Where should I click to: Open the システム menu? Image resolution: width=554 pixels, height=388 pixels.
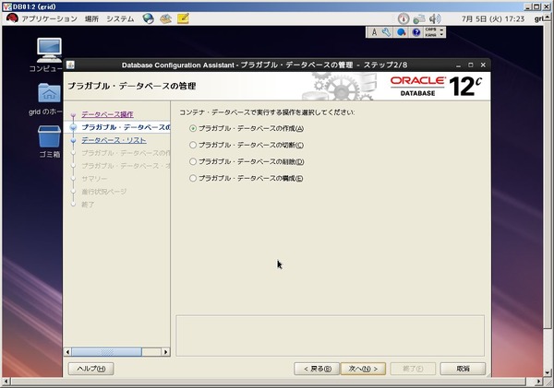[120, 18]
